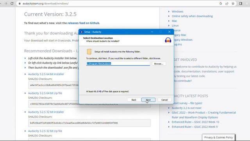Image resolution: width=250 pixels, height=141 pixels.
Task: Open Enhanced Ruler GSoC 2022 Week 9 post
Action: point(195,127)
